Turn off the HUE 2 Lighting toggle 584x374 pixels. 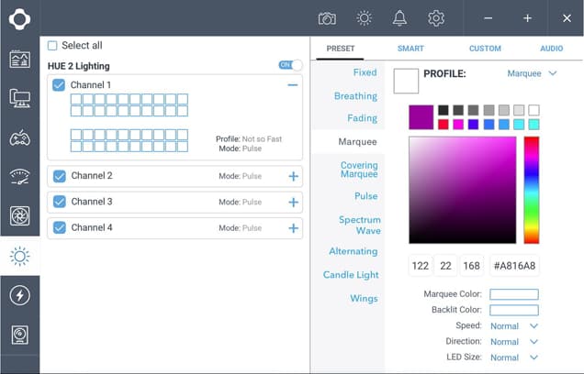coord(290,65)
